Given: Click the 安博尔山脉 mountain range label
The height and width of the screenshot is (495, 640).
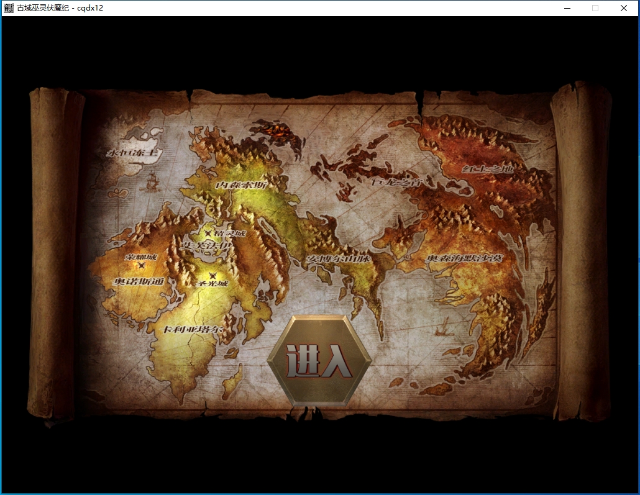Looking at the screenshot, I should point(339,258).
